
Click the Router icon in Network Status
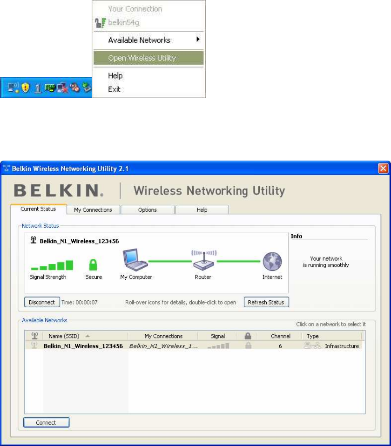coord(203,260)
